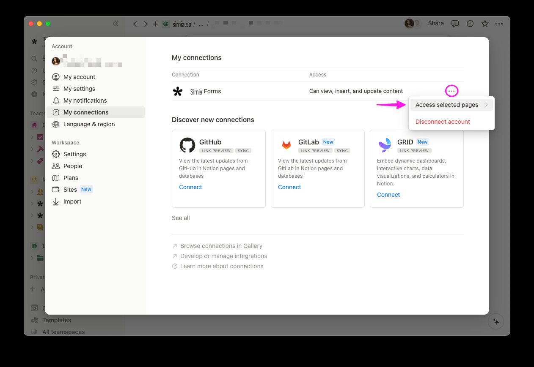This screenshot has width=534, height=367.
Task: Open Develop or manage integrations link
Action: (x=220, y=256)
